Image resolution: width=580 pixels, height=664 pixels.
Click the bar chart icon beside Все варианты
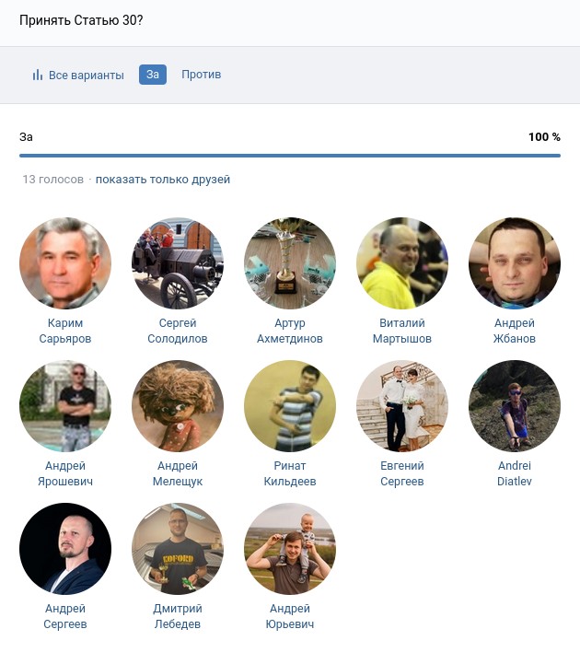[x=38, y=75]
